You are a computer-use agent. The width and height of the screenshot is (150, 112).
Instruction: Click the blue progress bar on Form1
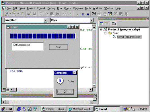[43, 36]
